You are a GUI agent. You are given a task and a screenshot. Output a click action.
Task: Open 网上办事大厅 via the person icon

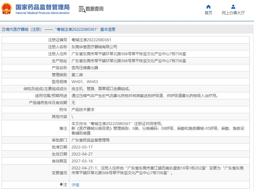tap(233, 7)
